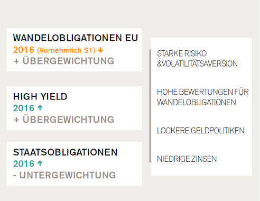Viewport: 260px width, 201px height.
Task: Select the Lockere Geldpolitiken text
Action: (x=201, y=131)
